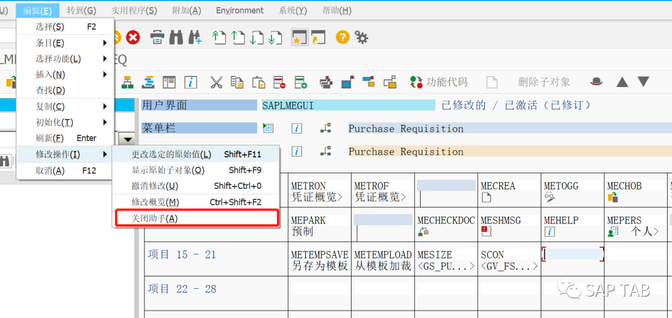Click the 删除子对象 button
Viewport: 672px width, 318px height.
(544, 82)
